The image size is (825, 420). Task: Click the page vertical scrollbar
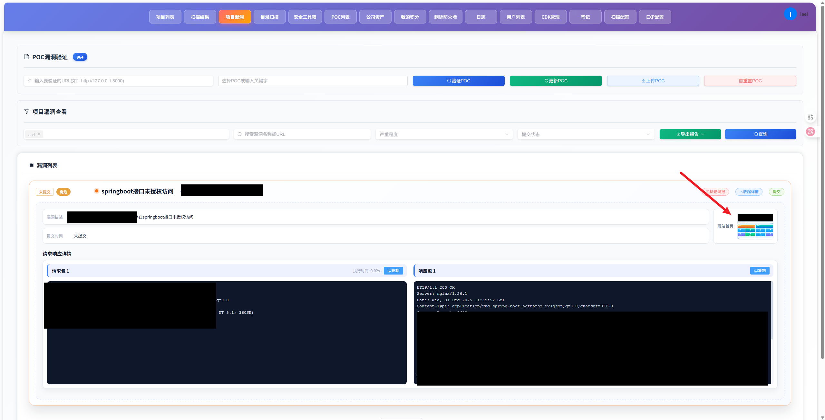pyautogui.click(x=822, y=180)
